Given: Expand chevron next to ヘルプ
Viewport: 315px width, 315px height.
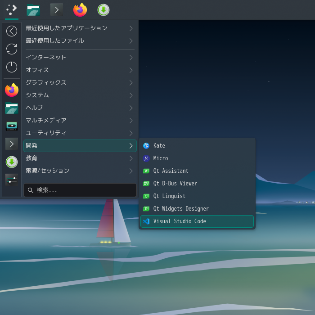Looking at the screenshot, I should click(x=131, y=108).
